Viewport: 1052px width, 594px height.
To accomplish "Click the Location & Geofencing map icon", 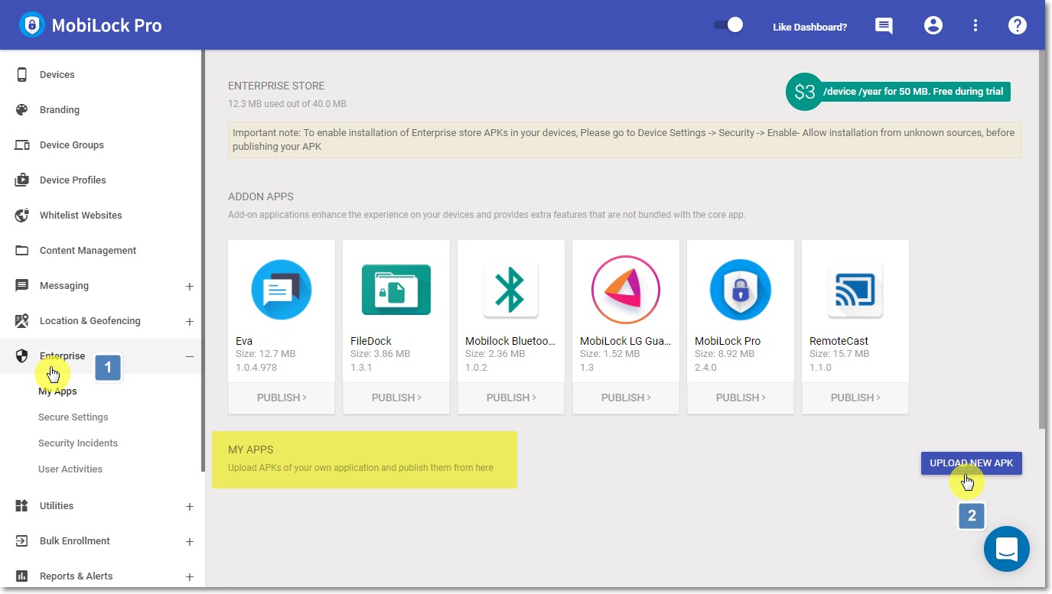I will point(22,320).
